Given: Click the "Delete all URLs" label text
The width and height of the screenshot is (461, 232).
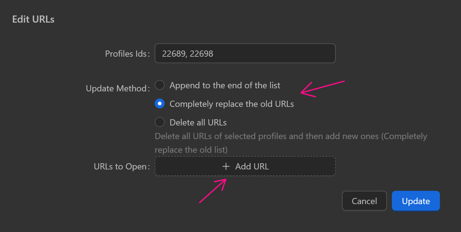Looking at the screenshot, I should [x=198, y=123].
